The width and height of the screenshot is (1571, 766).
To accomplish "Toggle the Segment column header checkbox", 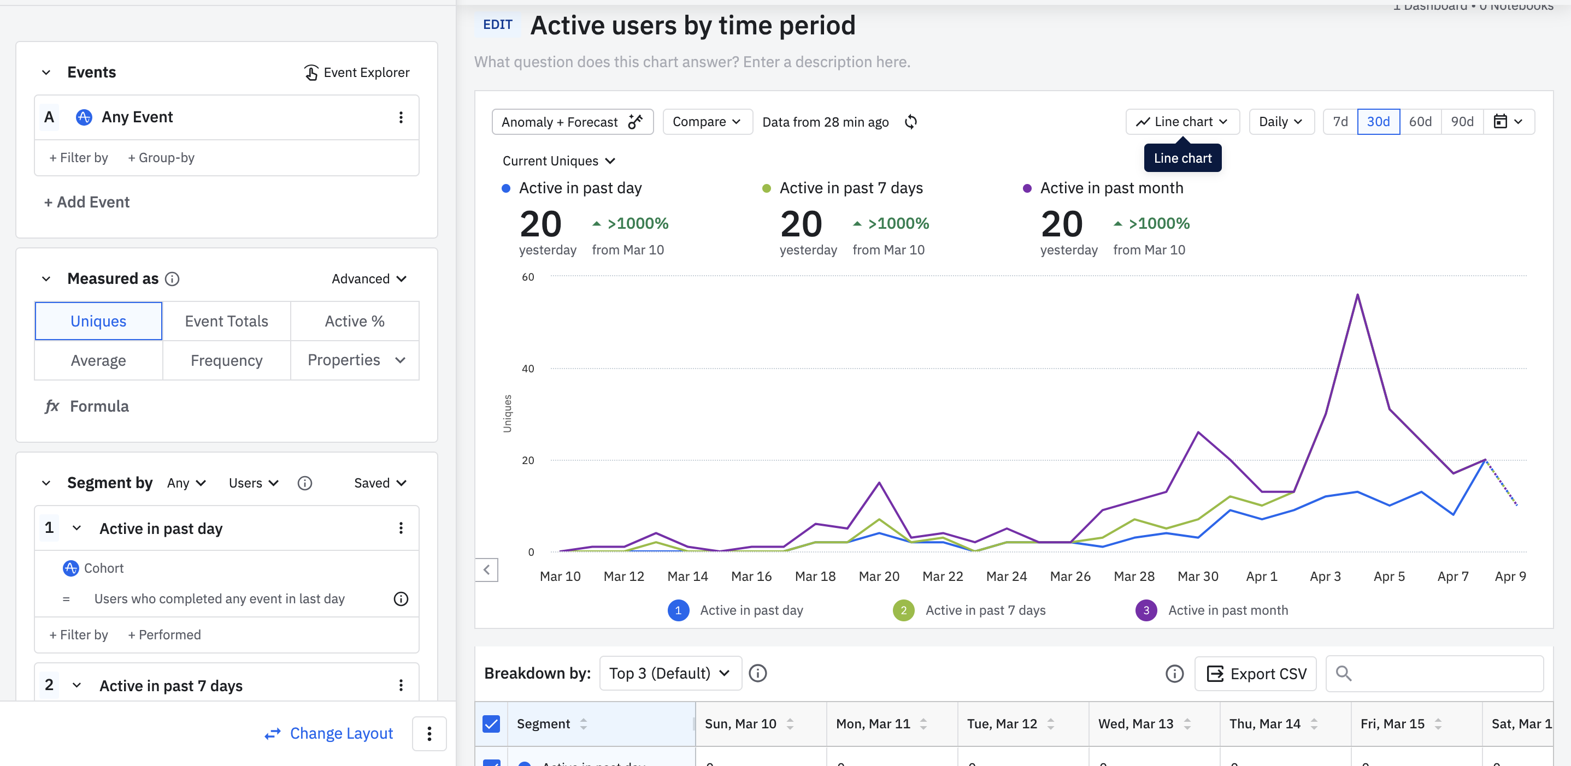I will coord(491,724).
